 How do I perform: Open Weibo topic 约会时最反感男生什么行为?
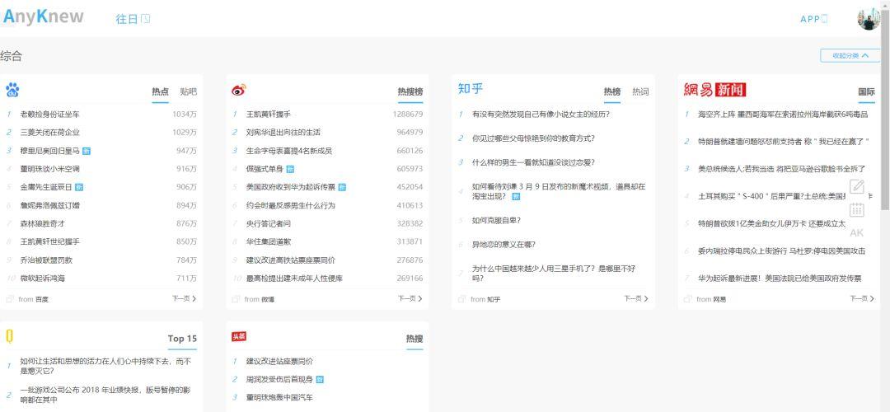(291, 205)
